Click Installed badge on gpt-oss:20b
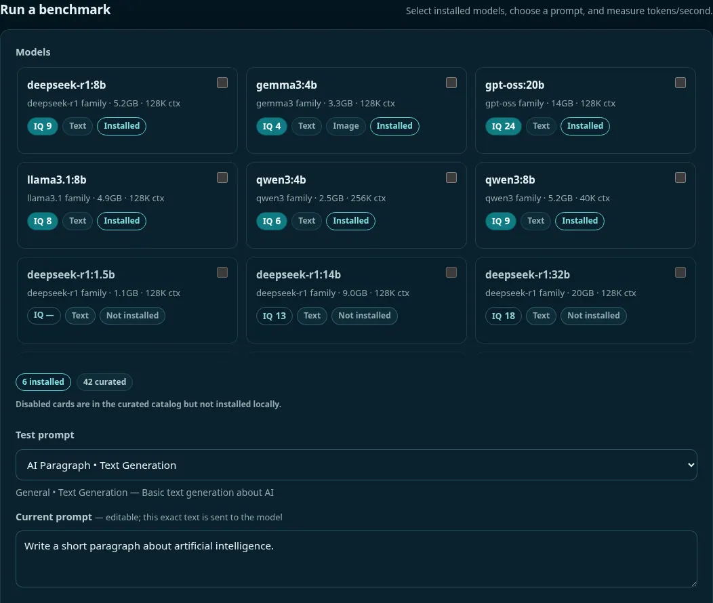713x603 pixels. coord(585,126)
